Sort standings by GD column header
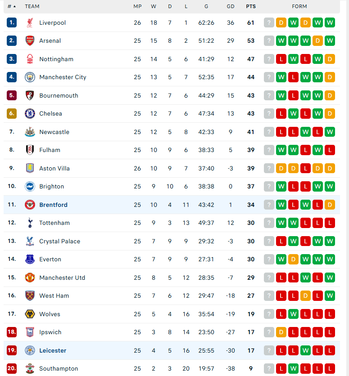Viewport: 349px width, 376px height. [x=231, y=6]
